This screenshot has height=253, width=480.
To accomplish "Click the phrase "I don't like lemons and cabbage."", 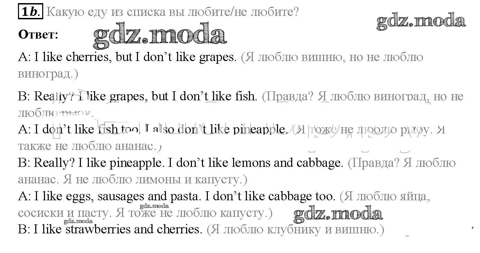I will tap(255, 163).
